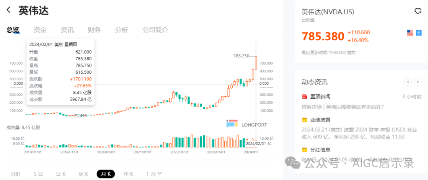
Task: Select the 月K chart period
Action: [106, 174]
